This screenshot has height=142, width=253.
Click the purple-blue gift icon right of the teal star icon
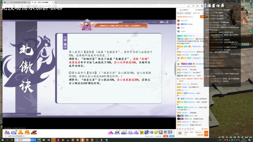130,133
